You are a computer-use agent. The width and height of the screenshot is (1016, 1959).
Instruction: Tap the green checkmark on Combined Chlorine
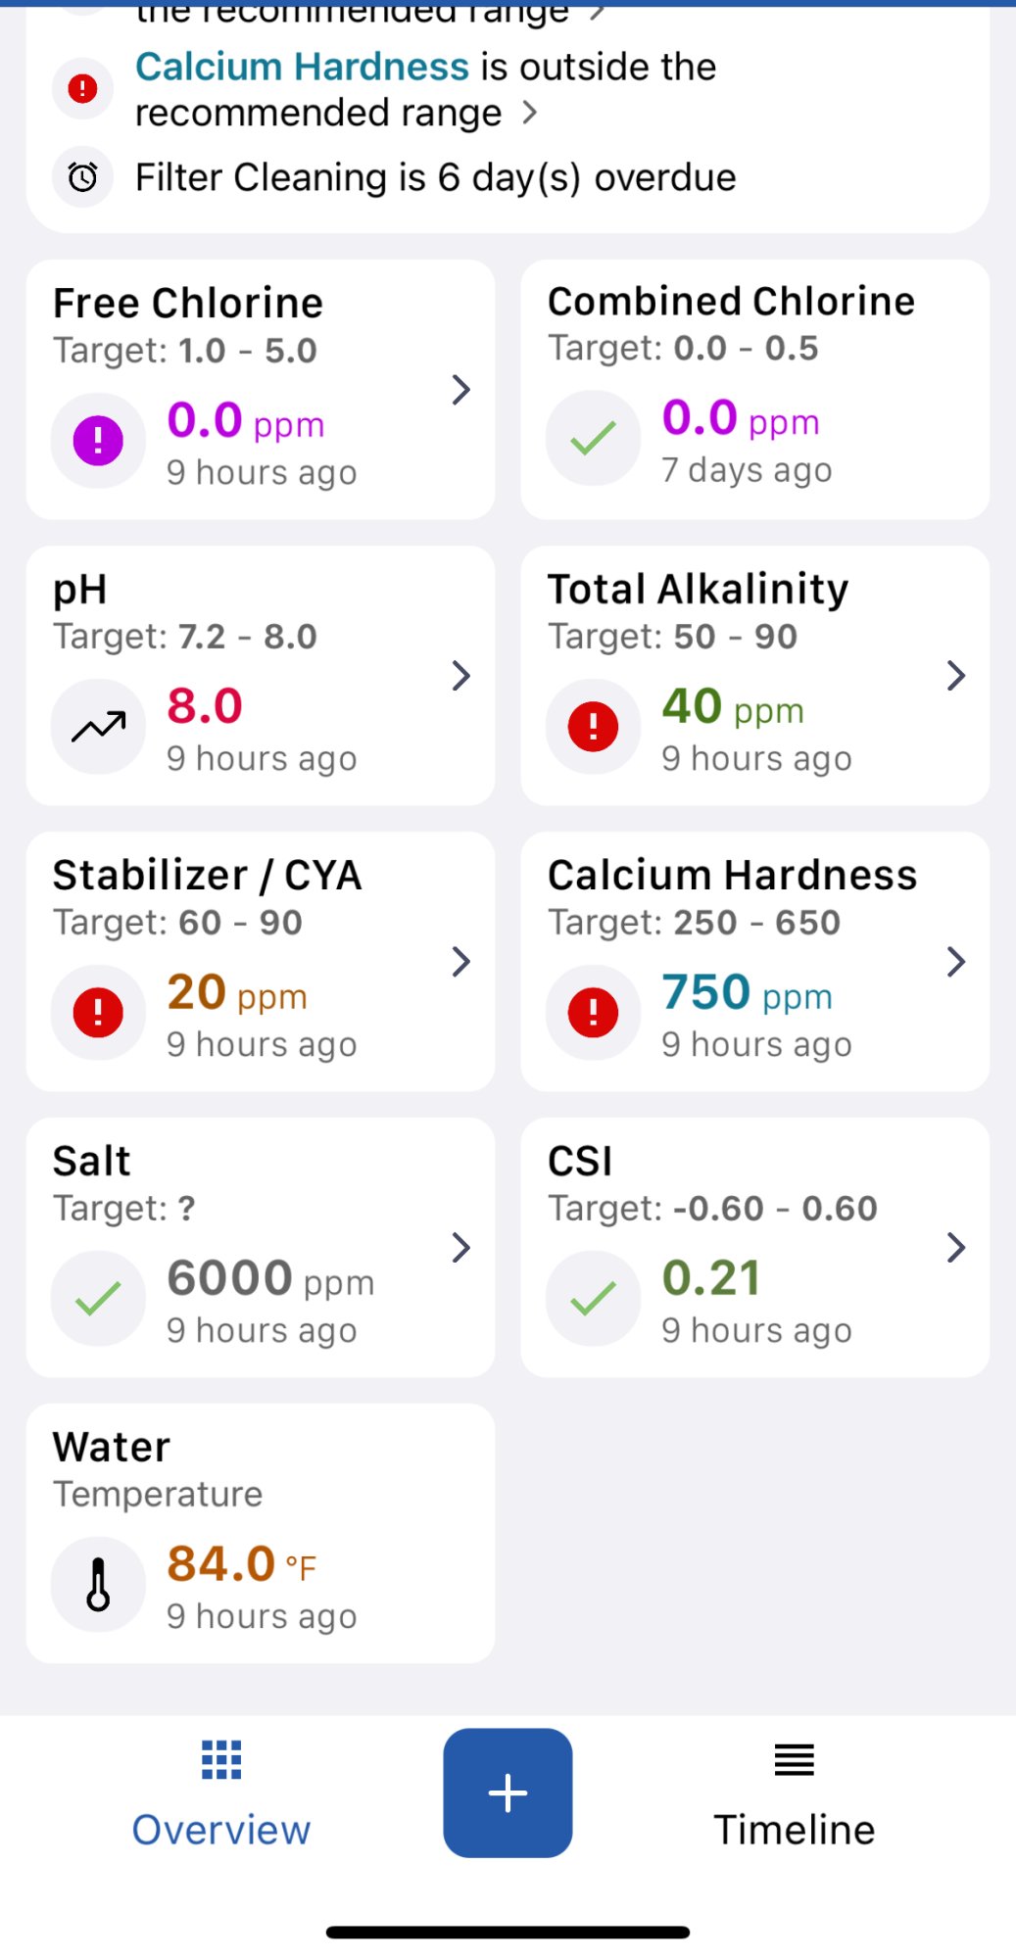593,438
